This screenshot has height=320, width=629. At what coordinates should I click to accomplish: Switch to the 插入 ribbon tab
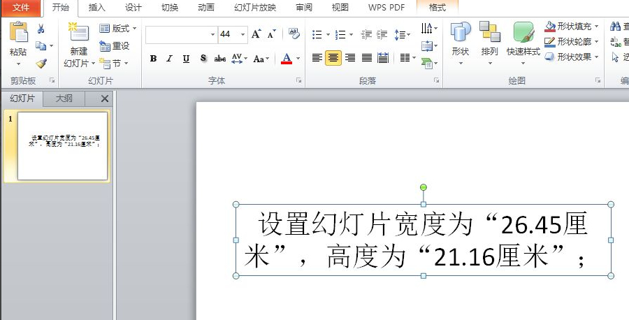[96, 8]
